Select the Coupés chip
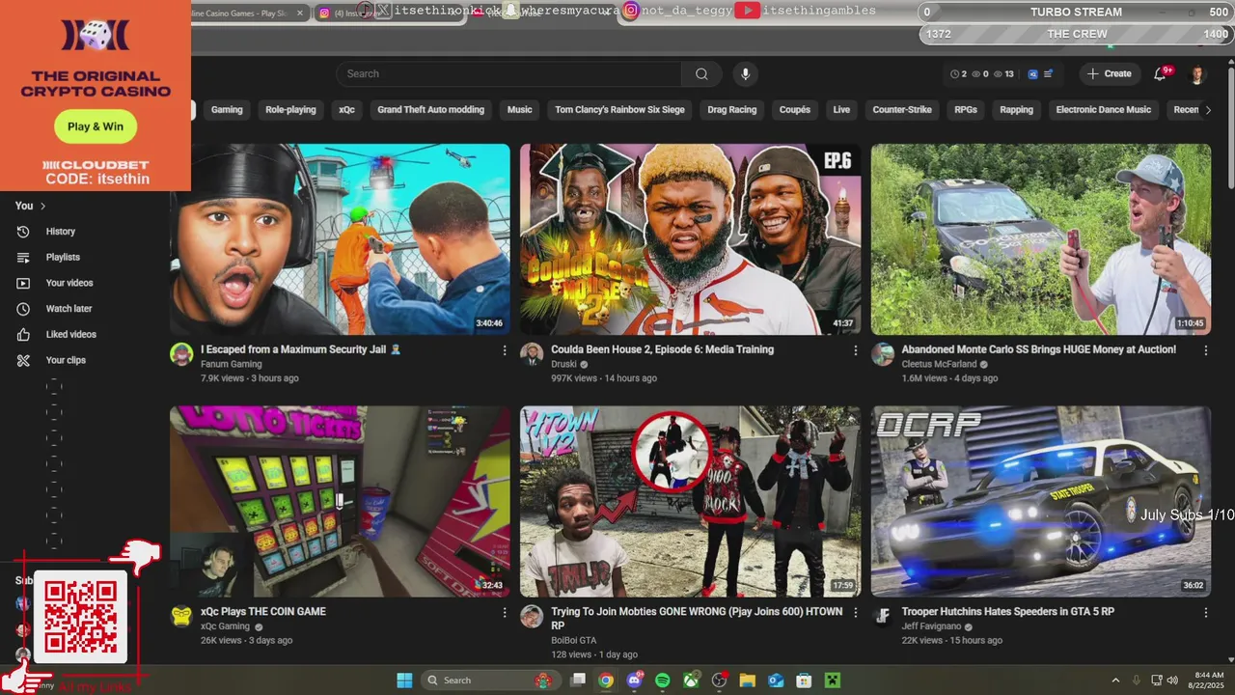 click(794, 110)
